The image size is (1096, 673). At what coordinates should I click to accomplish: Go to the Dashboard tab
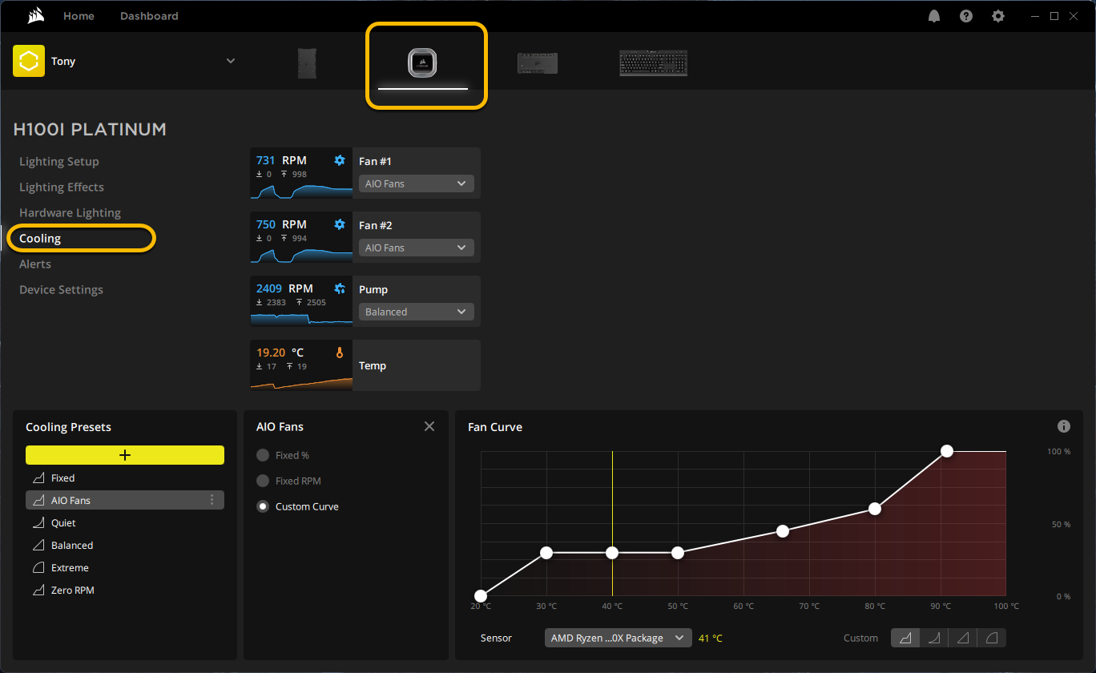pyautogui.click(x=149, y=16)
